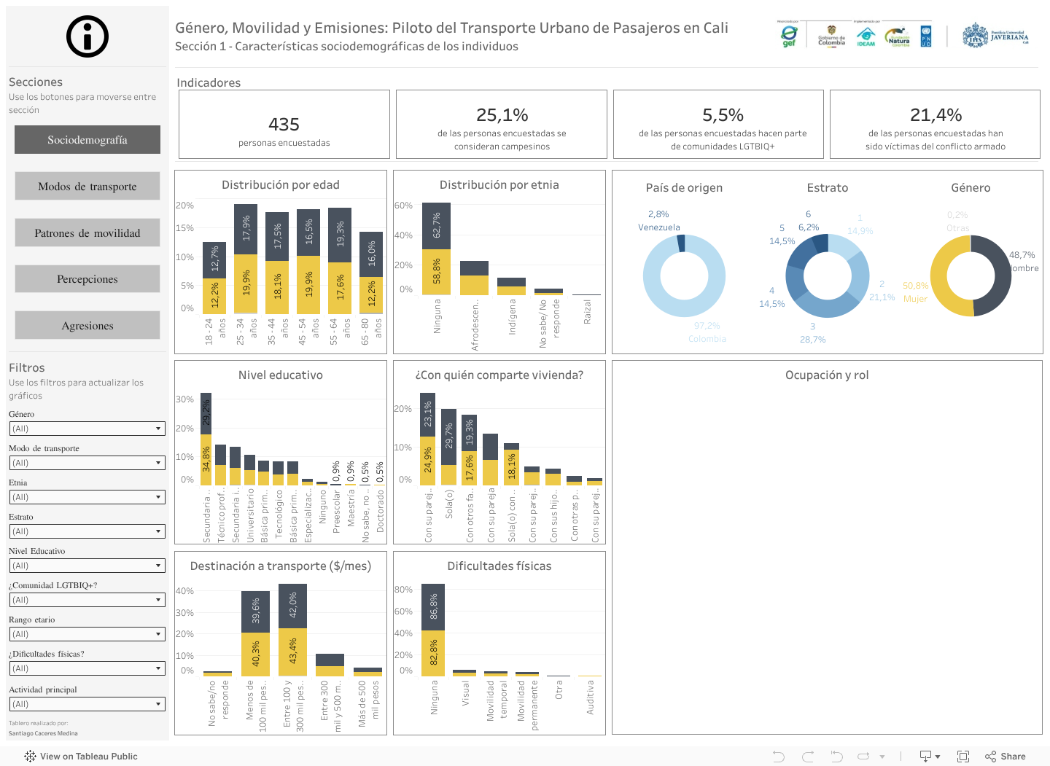The height and width of the screenshot is (766, 1050).
Task: Click the Javeriana university logo
Action: pyautogui.click(x=995, y=36)
